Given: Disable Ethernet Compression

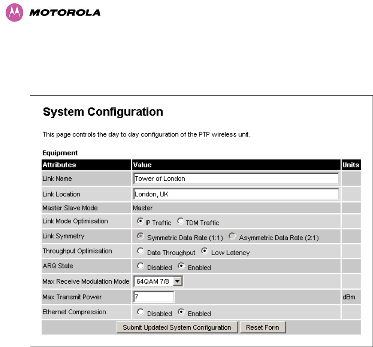Looking at the screenshot, I should point(140,312).
